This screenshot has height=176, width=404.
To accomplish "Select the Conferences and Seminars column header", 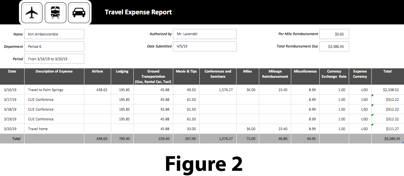I will [218, 74].
